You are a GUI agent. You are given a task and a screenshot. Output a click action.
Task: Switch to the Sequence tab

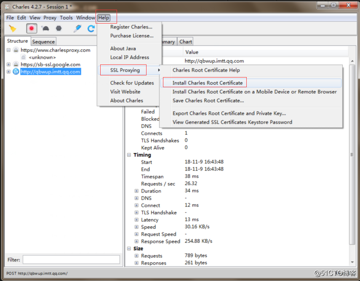(43, 42)
